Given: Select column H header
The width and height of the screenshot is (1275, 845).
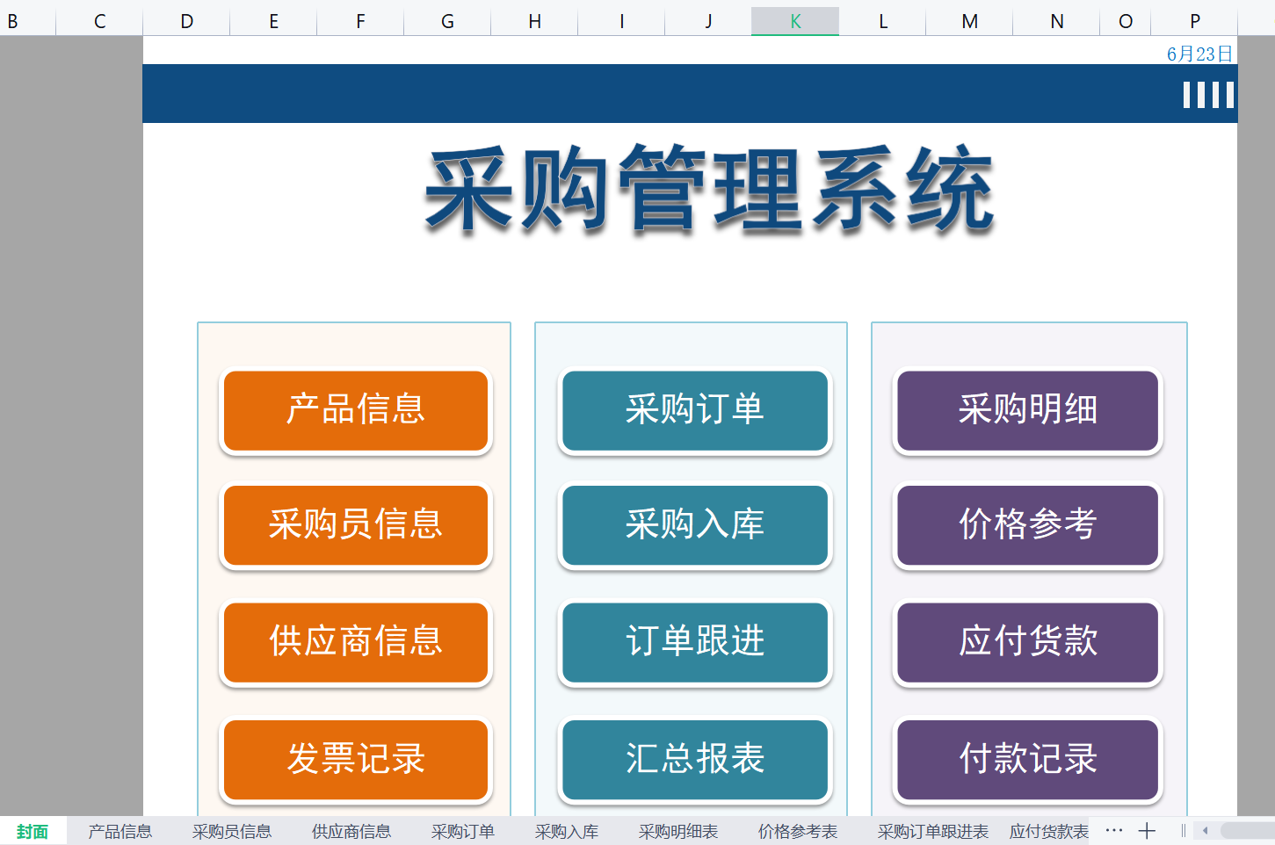Looking at the screenshot, I should 534,21.
